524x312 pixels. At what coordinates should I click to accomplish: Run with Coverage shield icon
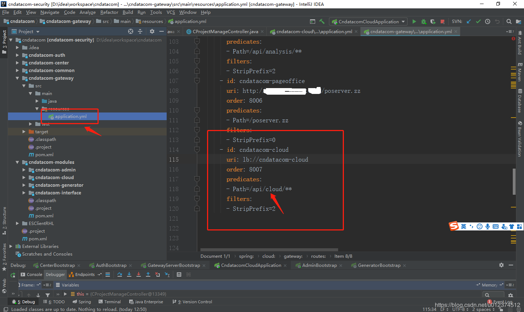coord(433,21)
